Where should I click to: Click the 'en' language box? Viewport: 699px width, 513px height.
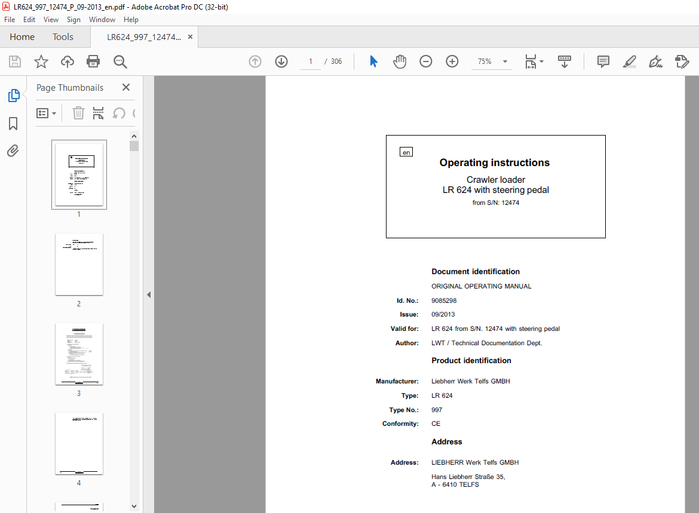pyautogui.click(x=406, y=152)
